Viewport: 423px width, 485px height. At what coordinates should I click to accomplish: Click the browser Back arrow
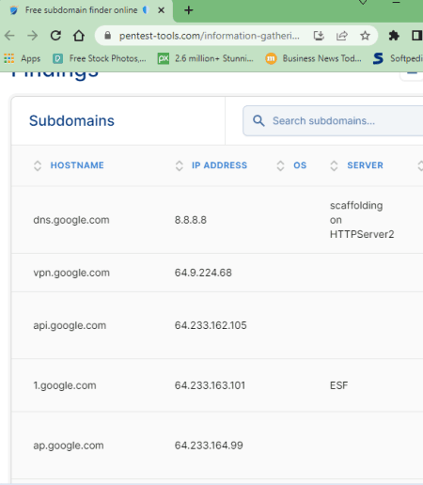(x=9, y=36)
